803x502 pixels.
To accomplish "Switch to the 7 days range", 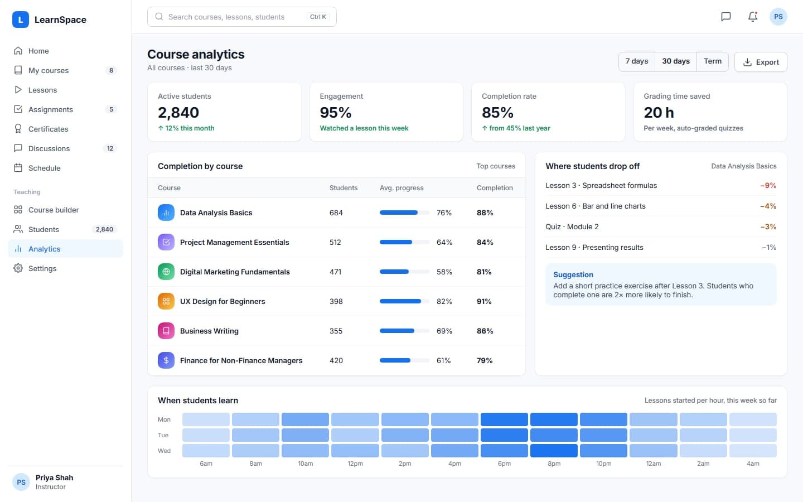I will pyautogui.click(x=637, y=61).
